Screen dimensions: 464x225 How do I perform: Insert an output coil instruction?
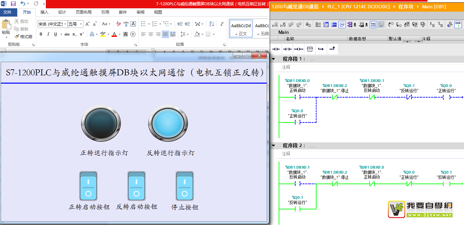[x=298, y=49]
